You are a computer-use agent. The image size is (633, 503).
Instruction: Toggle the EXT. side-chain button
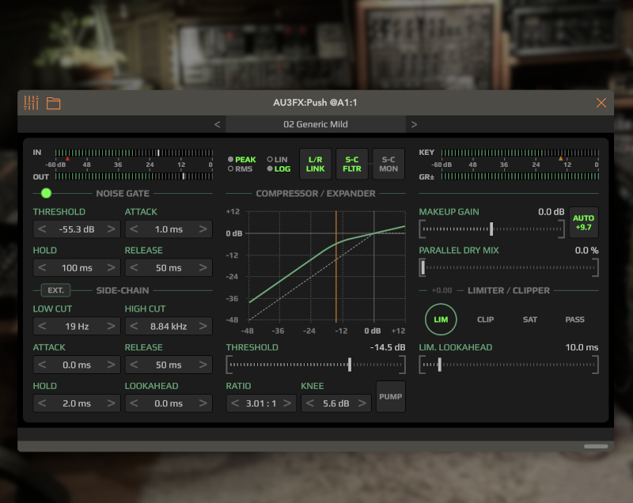tap(55, 290)
